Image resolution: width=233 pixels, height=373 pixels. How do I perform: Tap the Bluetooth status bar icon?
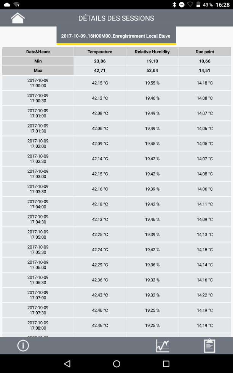[x=174, y=5]
